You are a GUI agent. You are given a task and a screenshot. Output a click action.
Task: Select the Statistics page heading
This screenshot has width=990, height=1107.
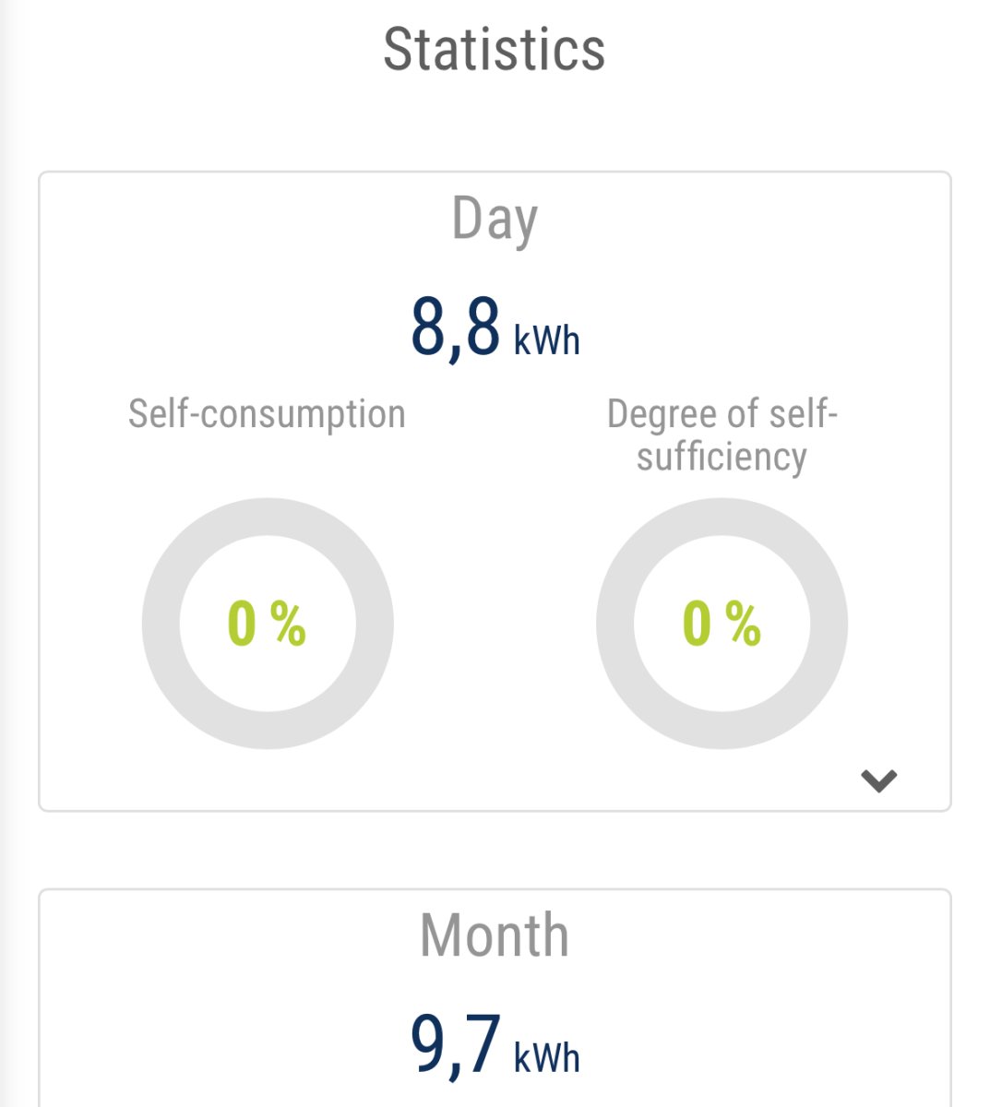tap(495, 50)
